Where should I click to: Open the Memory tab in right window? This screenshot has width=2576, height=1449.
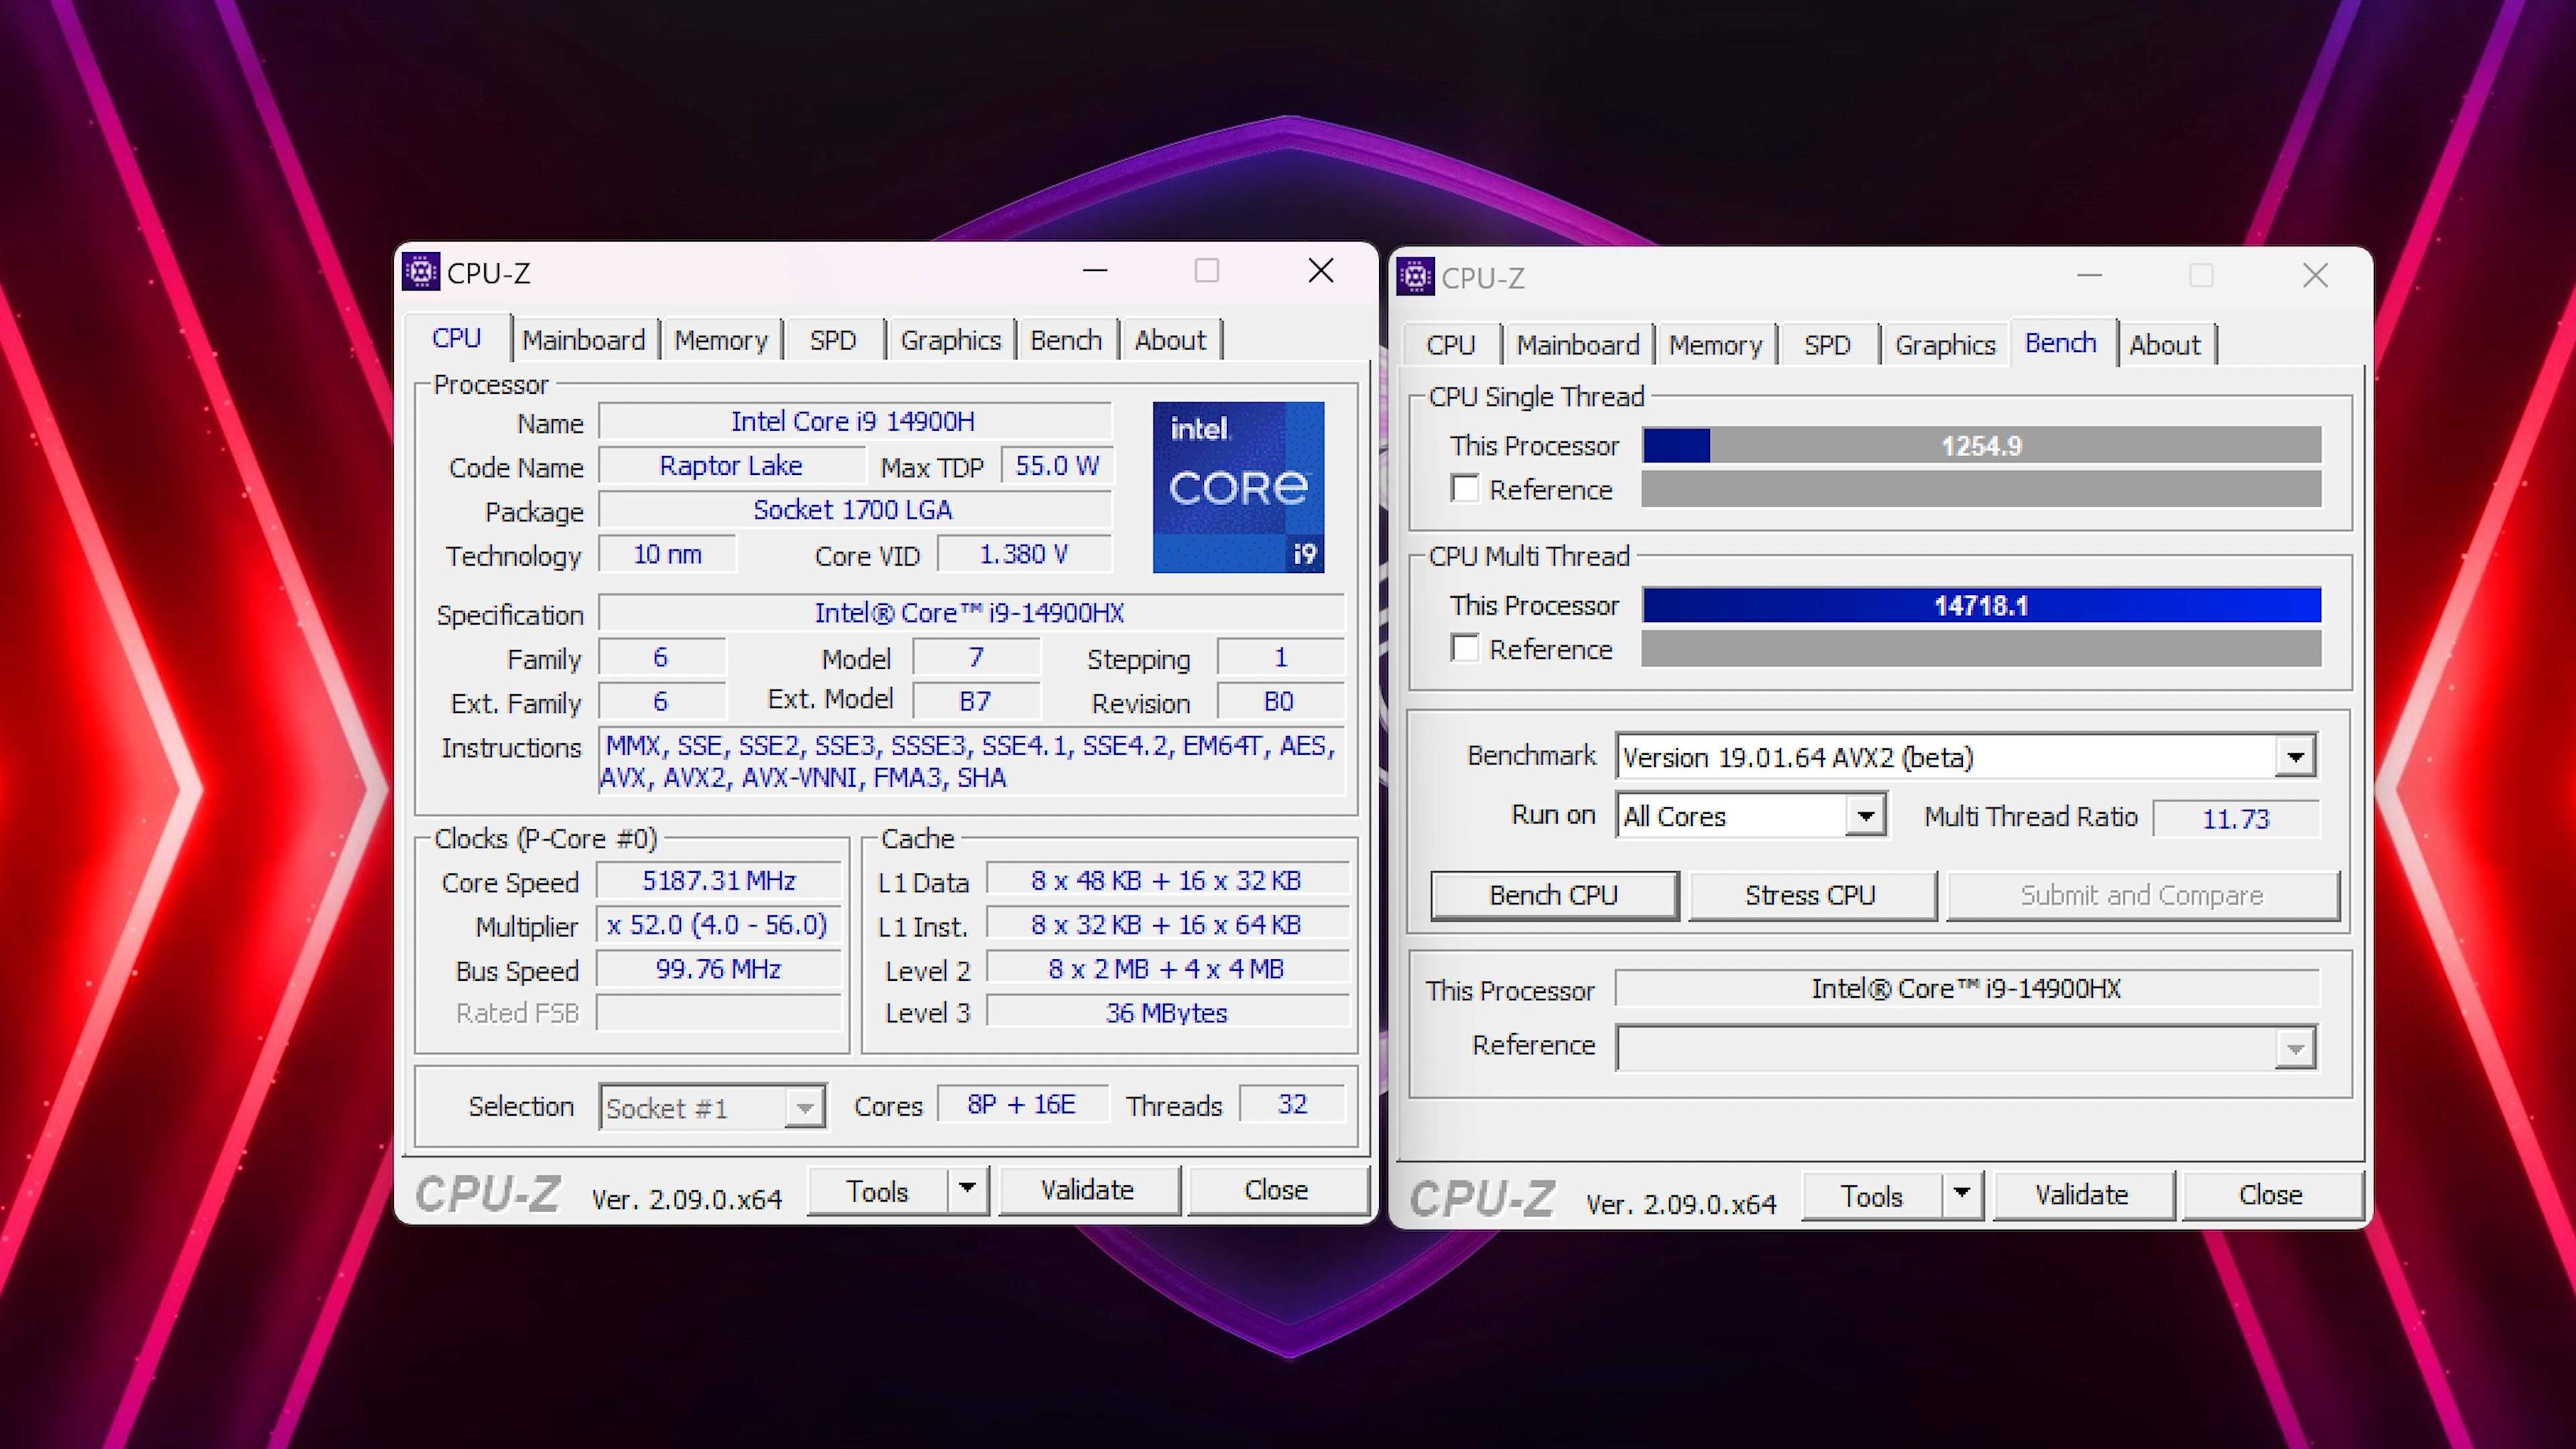pos(1715,345)
